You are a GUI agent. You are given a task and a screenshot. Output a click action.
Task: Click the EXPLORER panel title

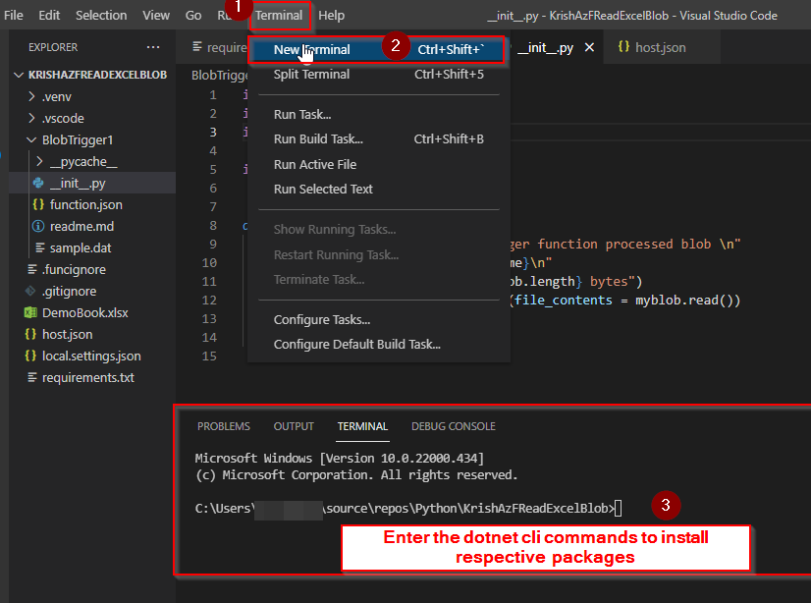pos(53,47)
